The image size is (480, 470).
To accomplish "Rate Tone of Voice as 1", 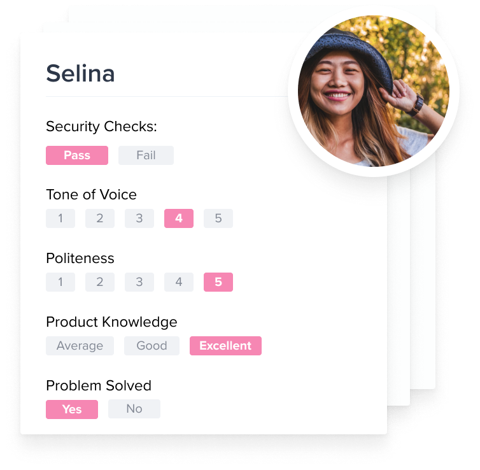I will pyautogui.click(x=60, y=218).
